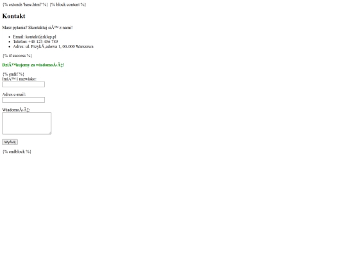The width and height of the screenshot is (346, 260).
Task: Click the extends base.html template tag
Action: 25,4
